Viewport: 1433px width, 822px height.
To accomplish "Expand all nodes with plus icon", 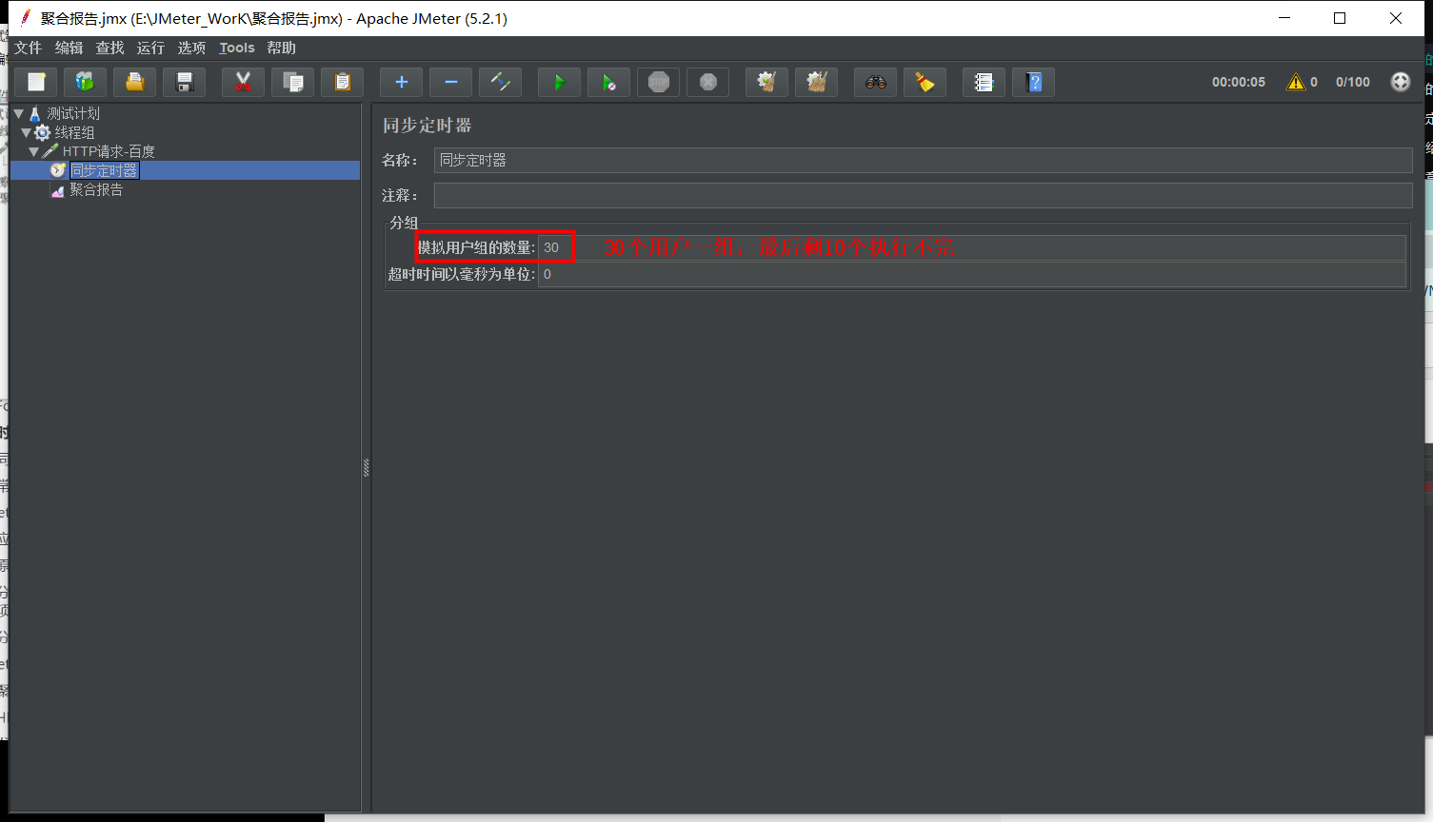I will (402, 82).
